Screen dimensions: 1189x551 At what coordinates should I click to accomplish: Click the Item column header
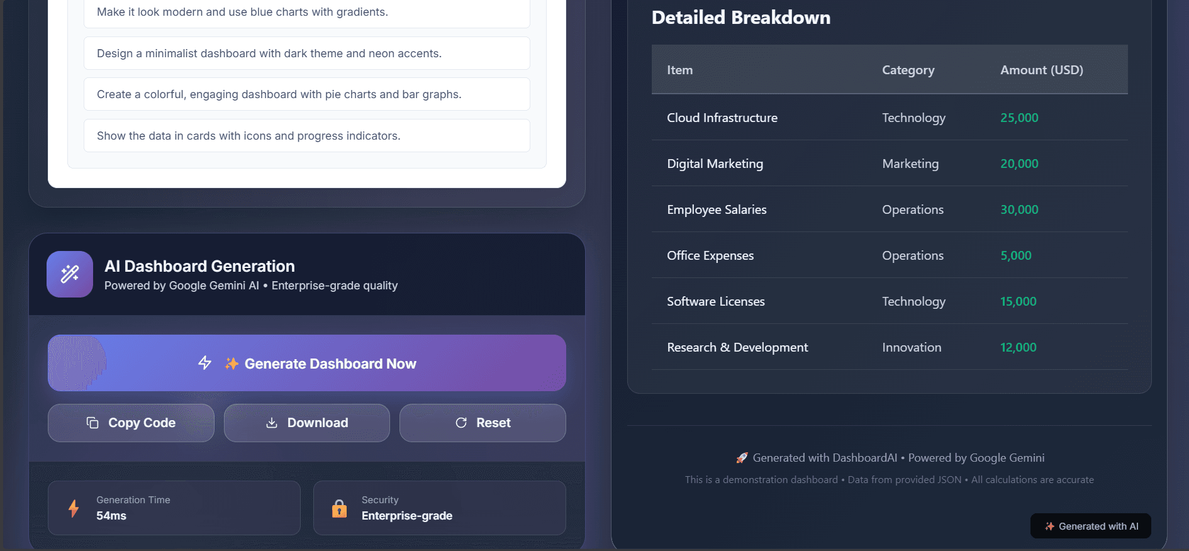tap(680, 70)
